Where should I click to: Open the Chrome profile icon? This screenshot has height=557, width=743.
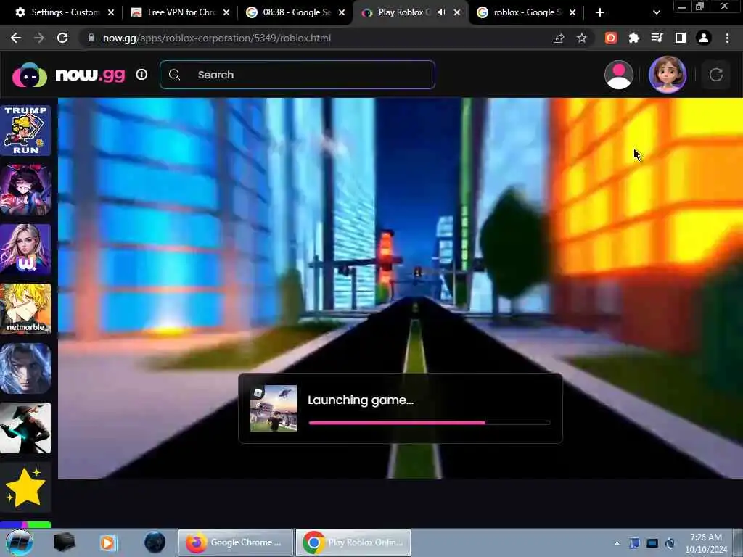pos(704,38)
